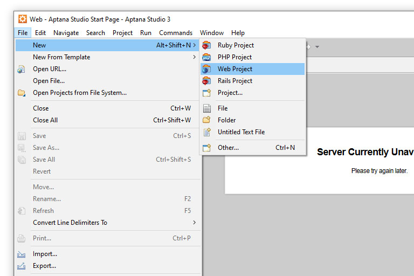414x276 pixels.
Task: Click the Save All stacked disks icon
Action: click(22, 160)
